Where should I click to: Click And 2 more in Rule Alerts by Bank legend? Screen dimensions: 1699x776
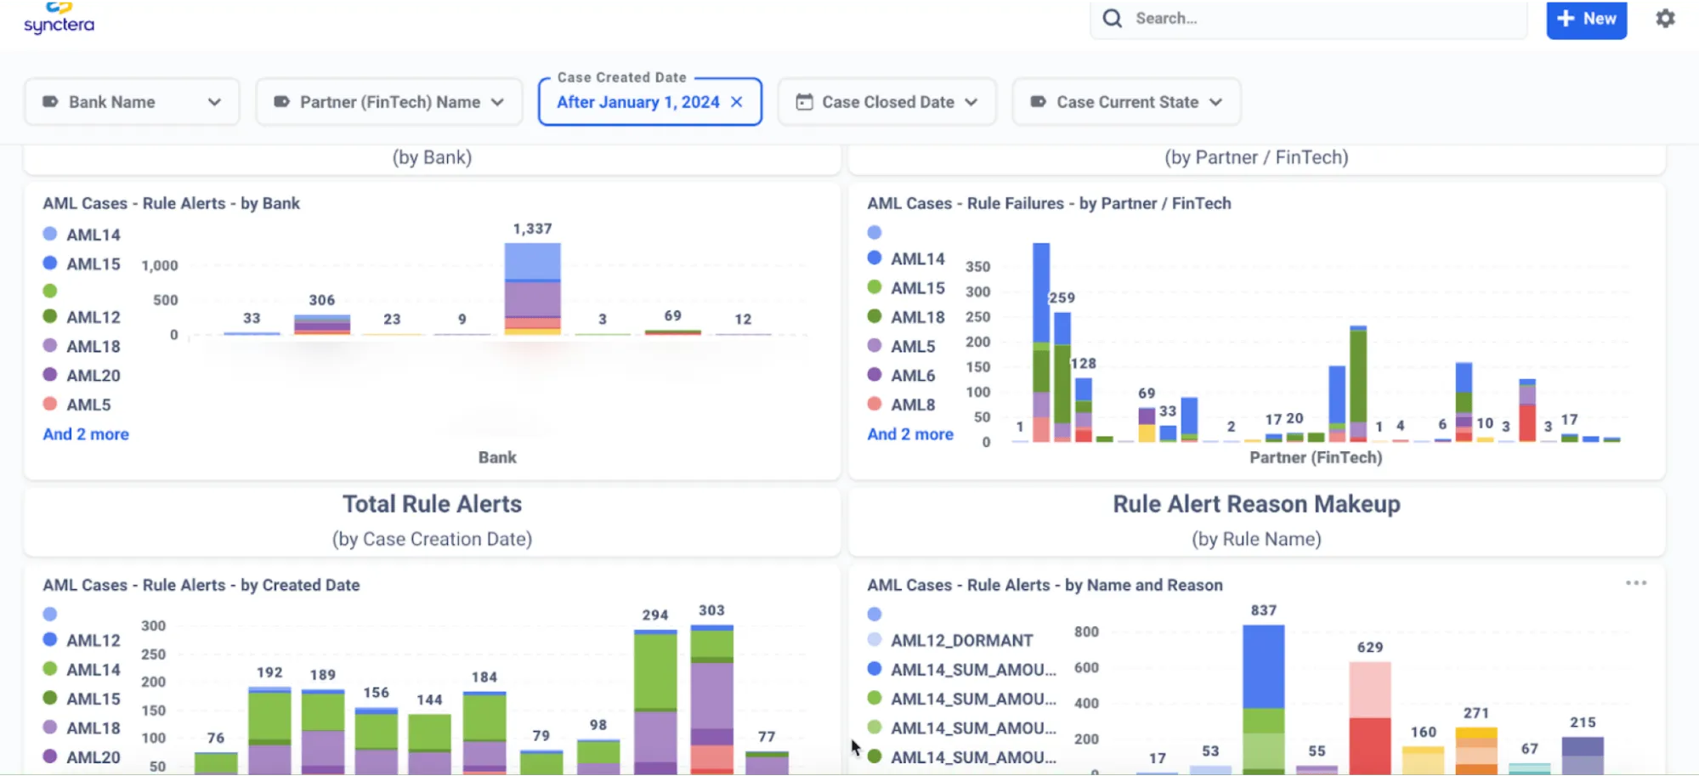[85, 433]
